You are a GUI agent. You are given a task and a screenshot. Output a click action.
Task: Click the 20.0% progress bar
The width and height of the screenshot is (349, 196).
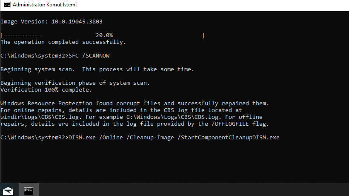pos(103,35)
